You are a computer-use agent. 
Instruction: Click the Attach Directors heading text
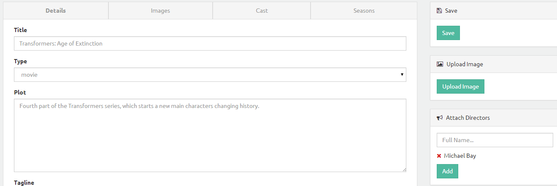click(468, 118)
